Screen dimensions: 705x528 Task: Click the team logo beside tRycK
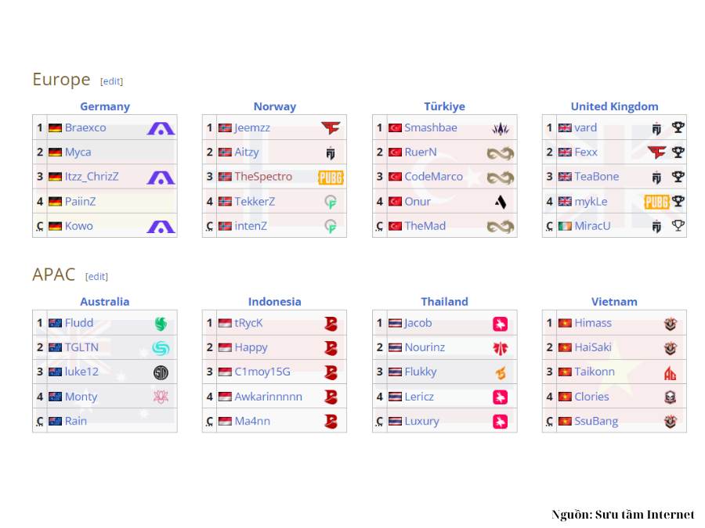click(x=331, y=324)
